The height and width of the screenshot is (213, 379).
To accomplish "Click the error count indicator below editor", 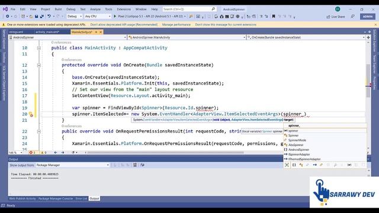I will pyautogui.click(x=32, y=153).
